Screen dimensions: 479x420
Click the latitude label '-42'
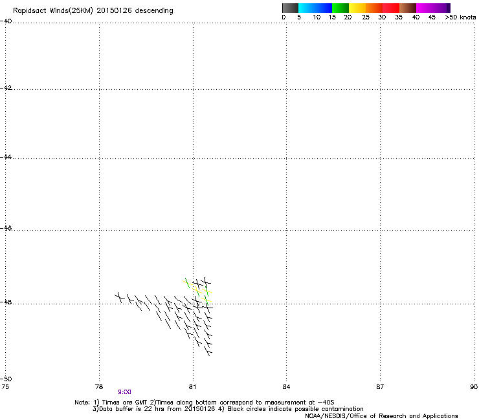(6, 87)
